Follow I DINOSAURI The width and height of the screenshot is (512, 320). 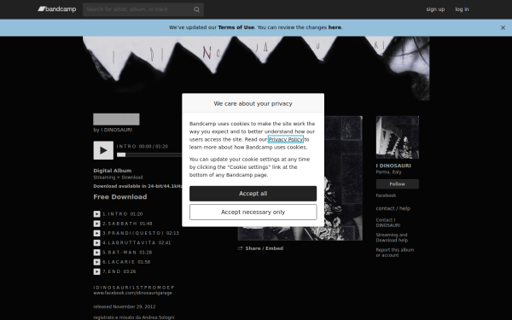tap(398, 183)
